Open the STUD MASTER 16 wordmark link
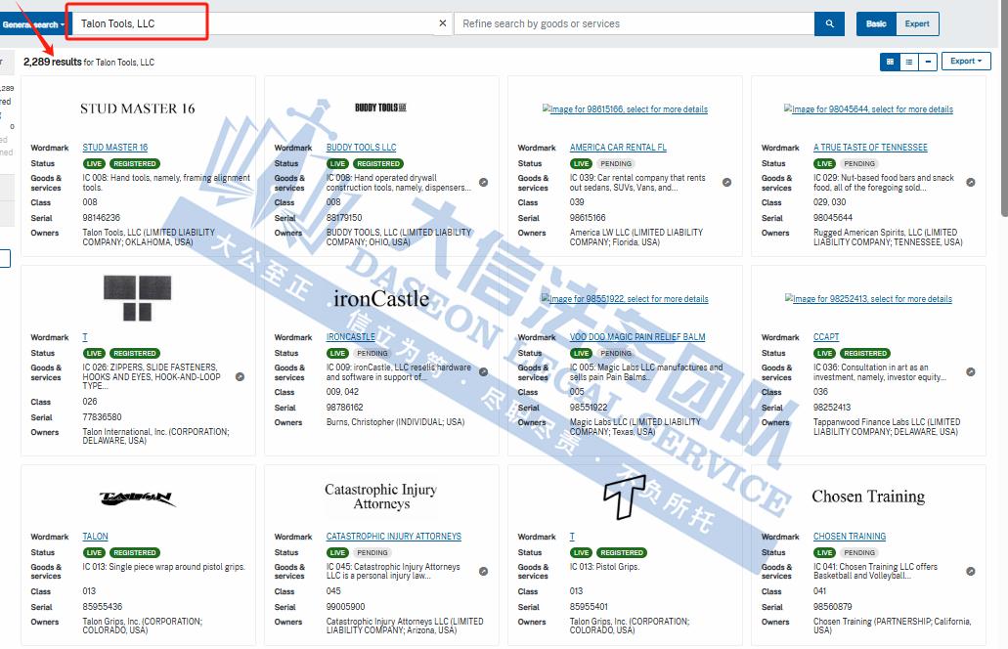The height and width of the screenshot is (649, 1008). 114,148
